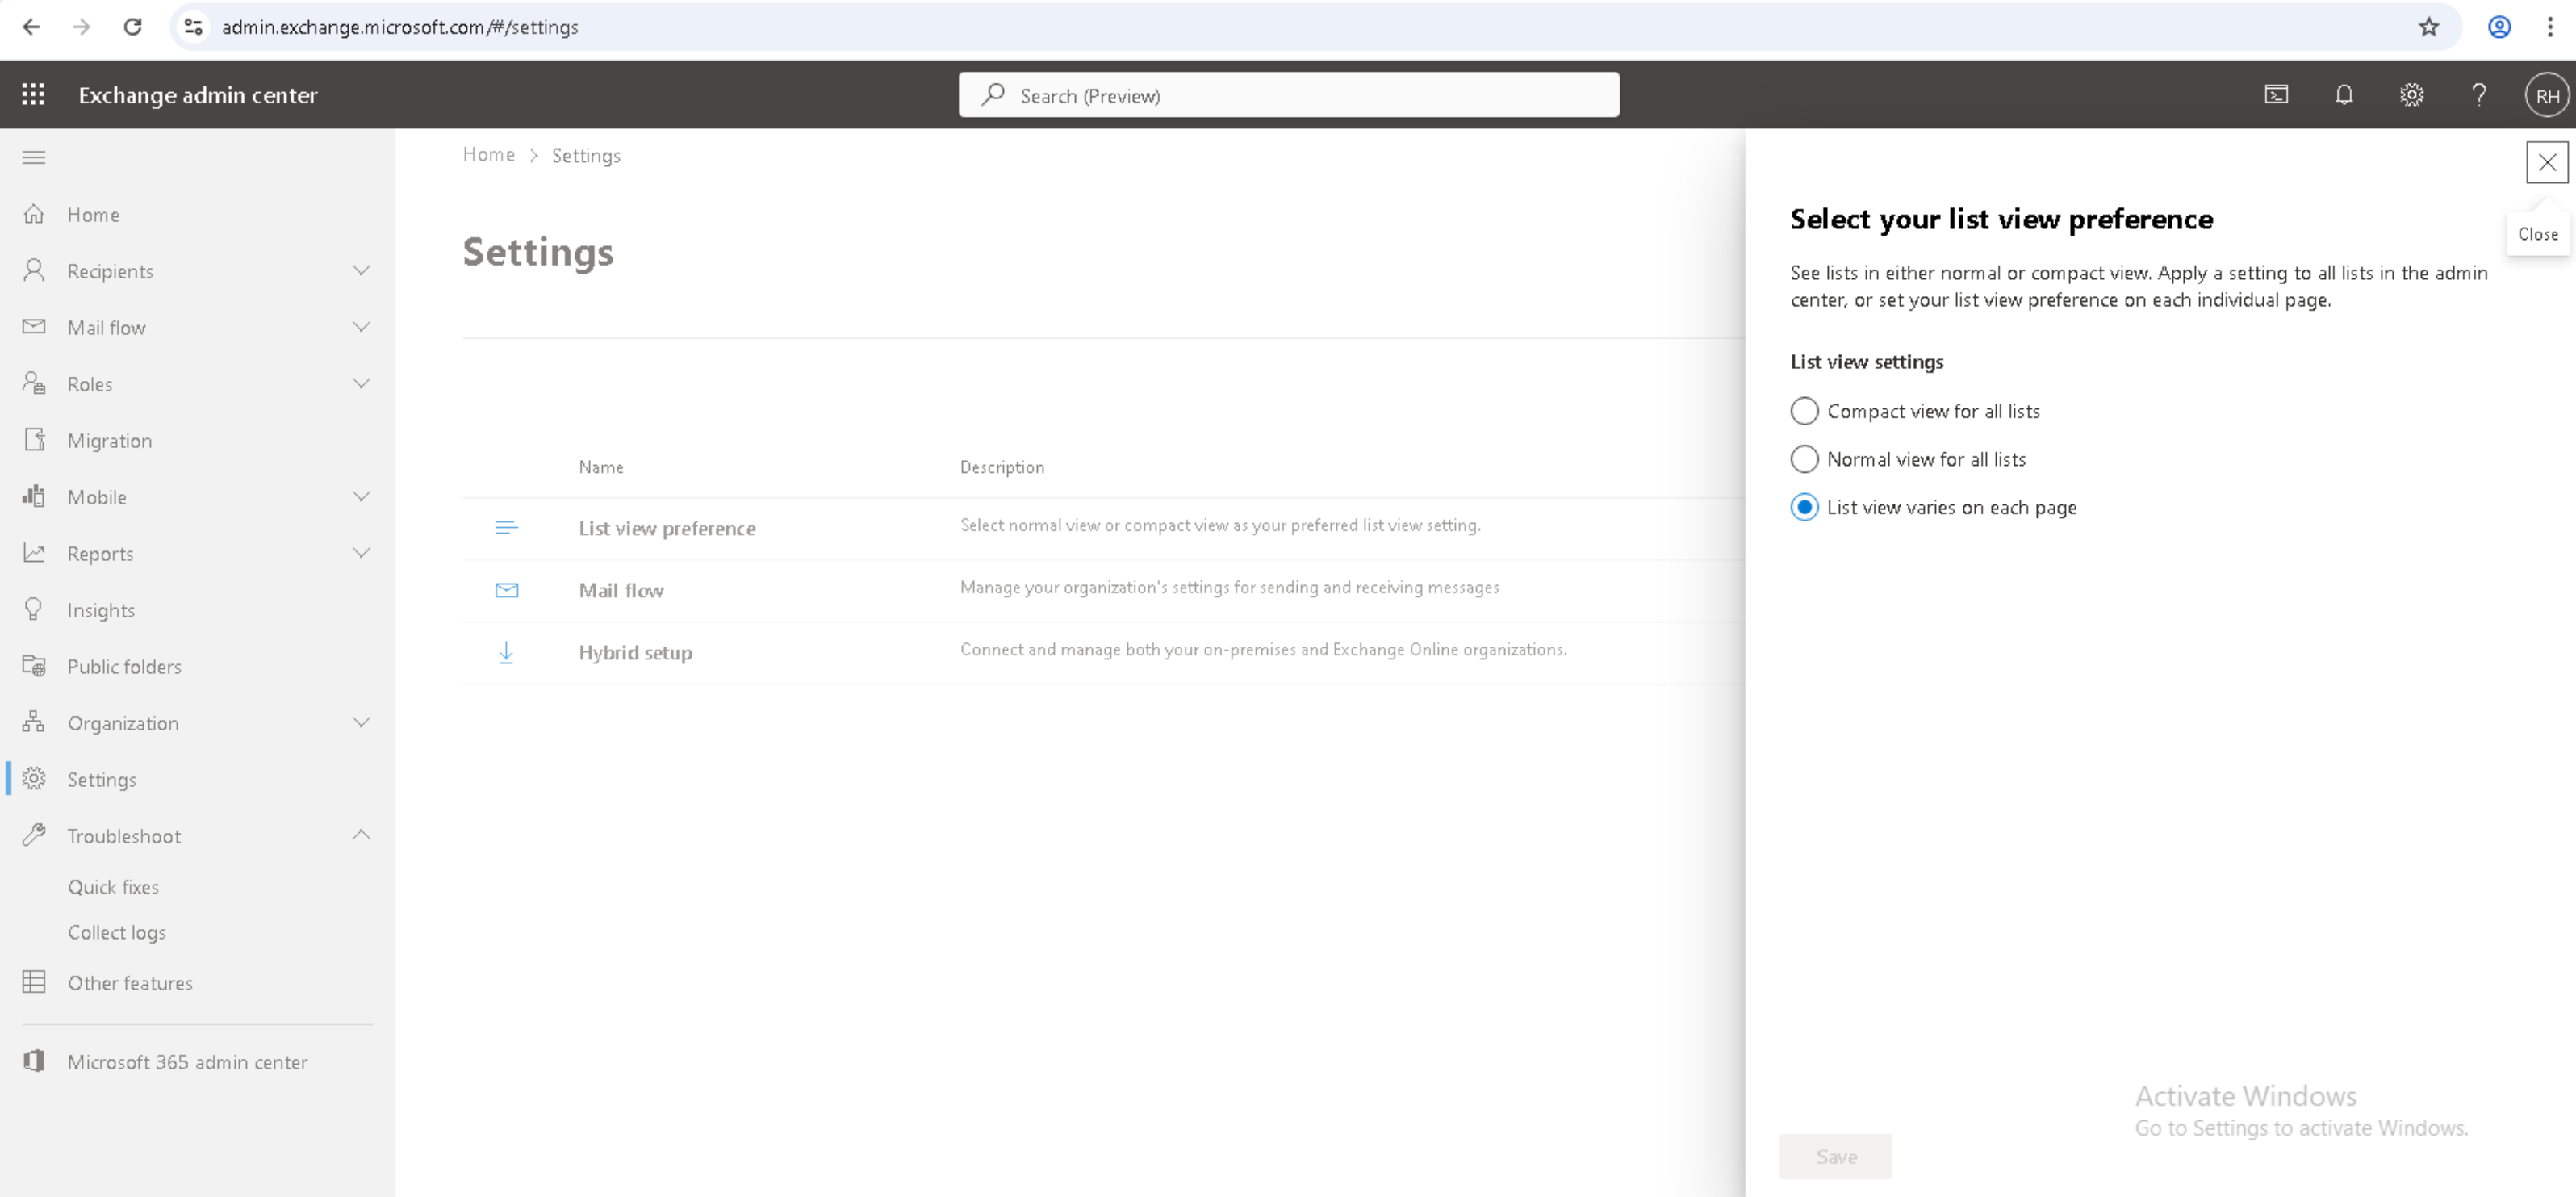
Task: Open Microsoft 365 admin center link
Action: (x=187, y=1062)
